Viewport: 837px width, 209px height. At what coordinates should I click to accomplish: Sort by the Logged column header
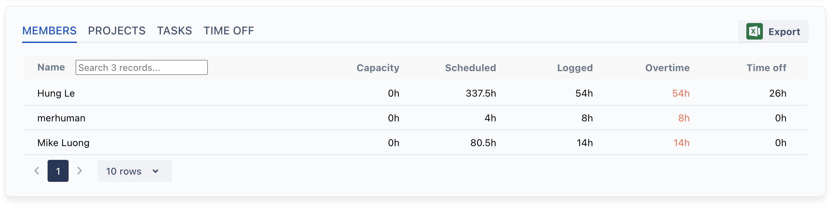click(575, 68)
